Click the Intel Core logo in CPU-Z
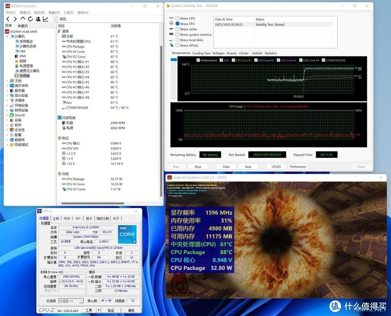Image resolution: width=391 pixels, height=316 pixels. coord(127,234)
